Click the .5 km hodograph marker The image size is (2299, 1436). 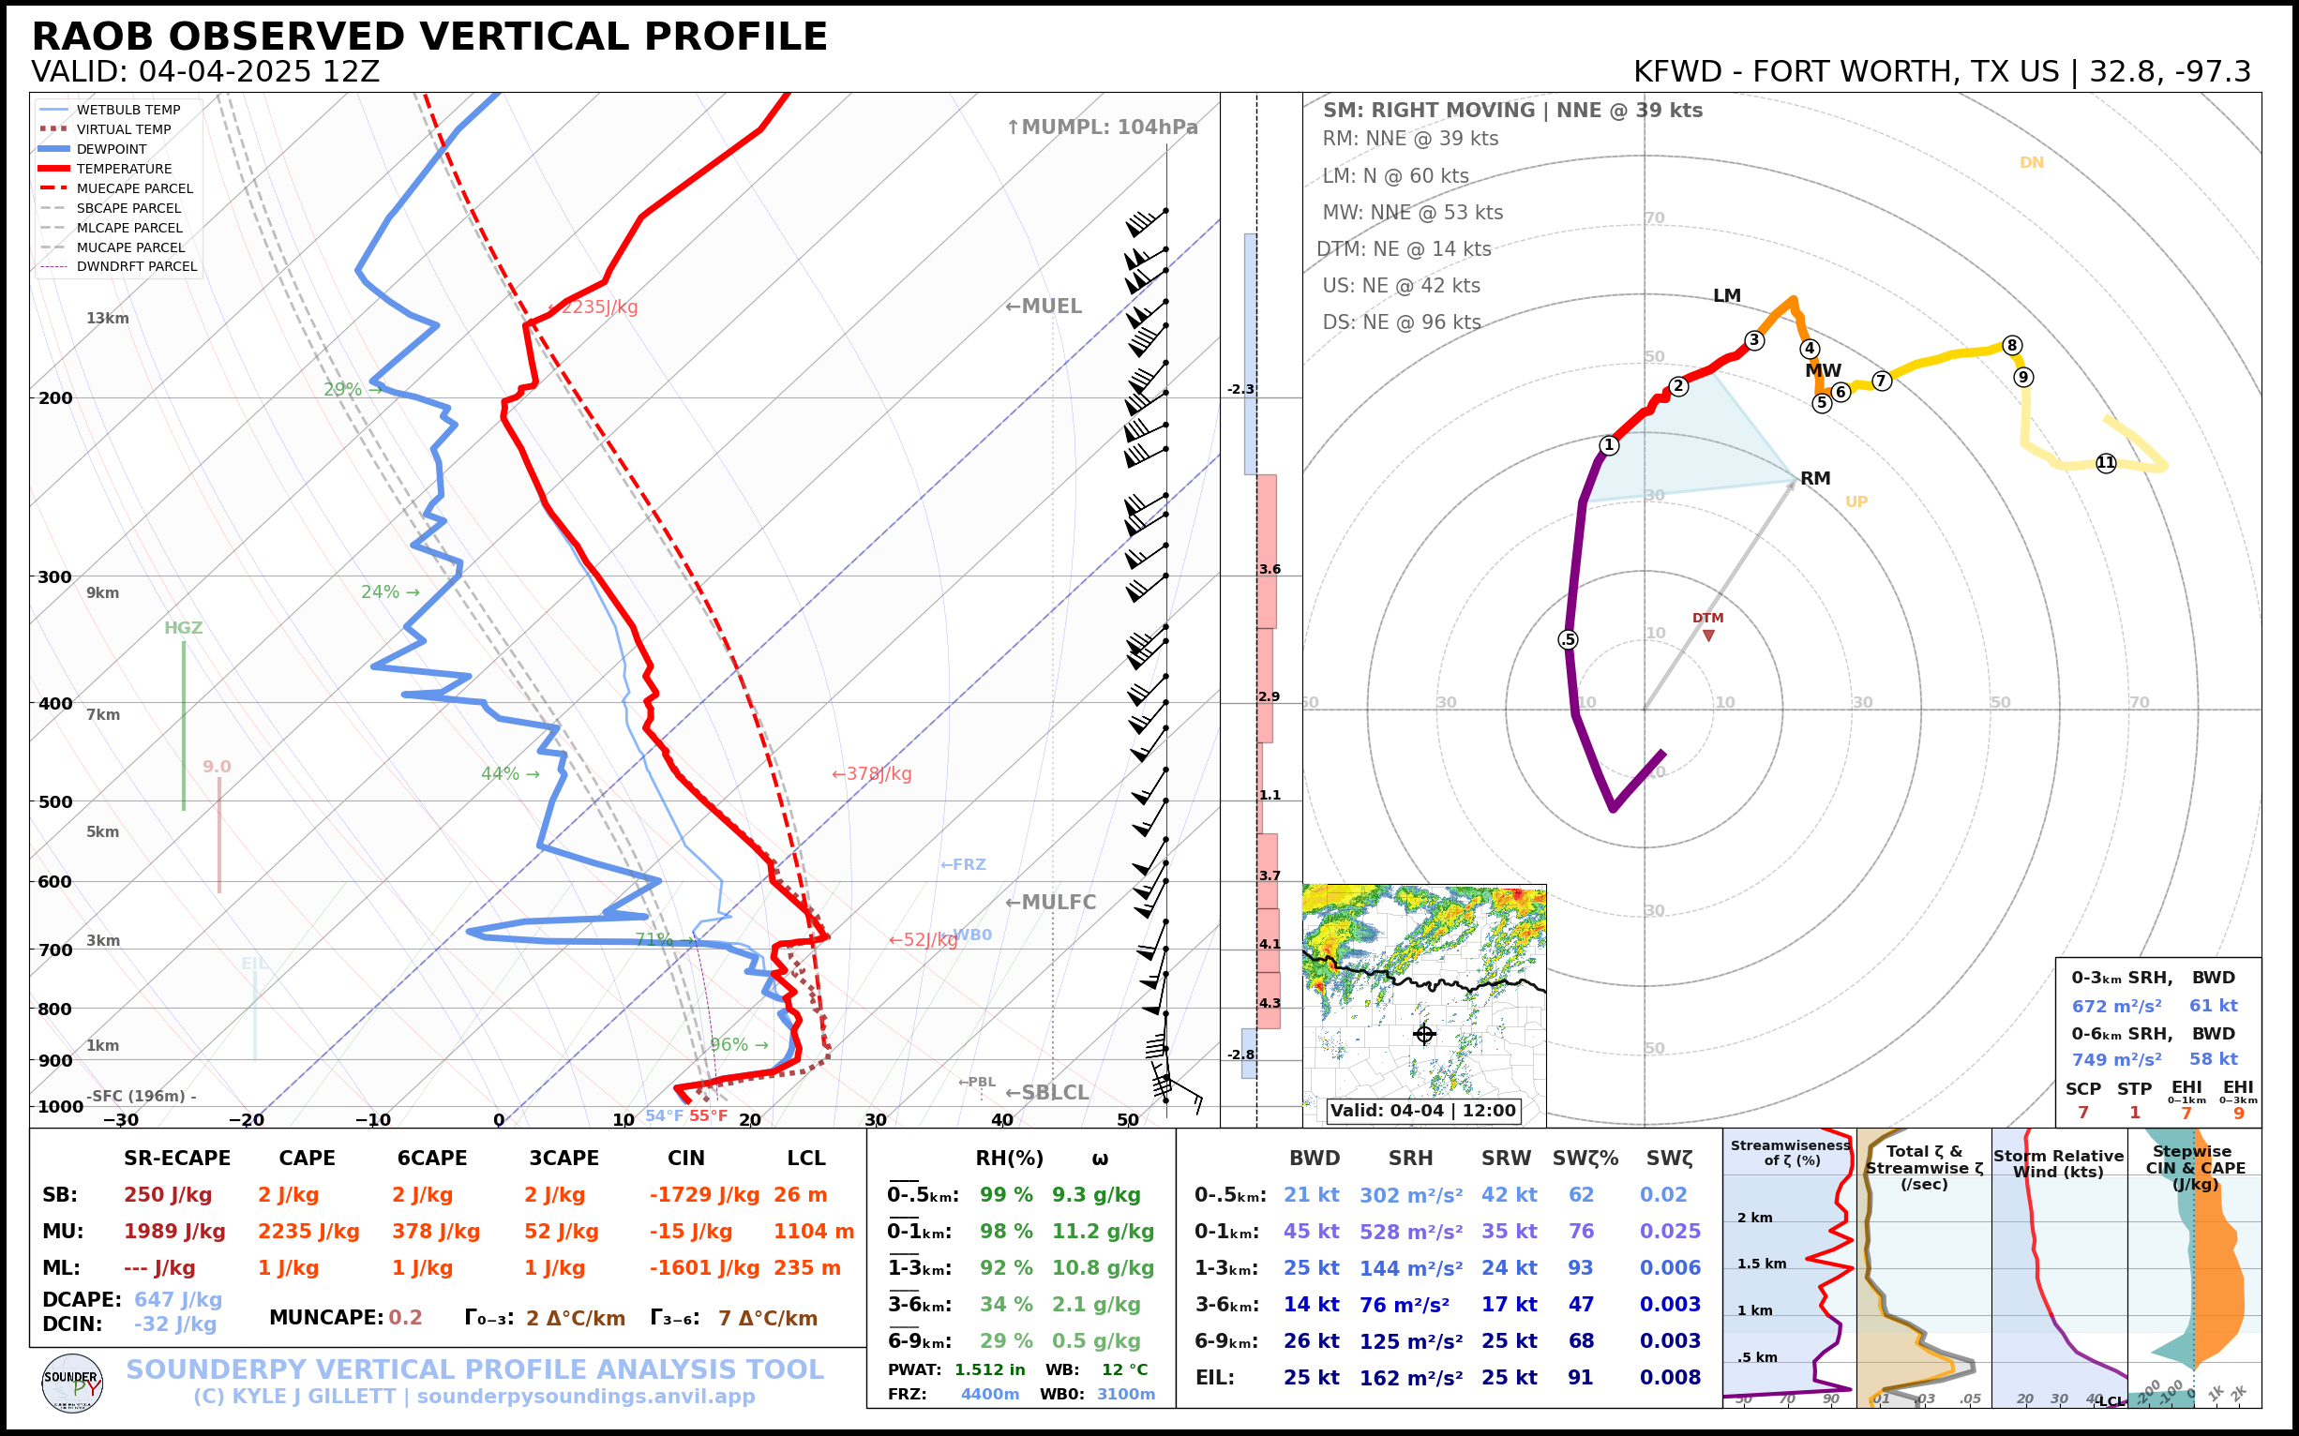pyautogui.click(x=1569, y=639)
